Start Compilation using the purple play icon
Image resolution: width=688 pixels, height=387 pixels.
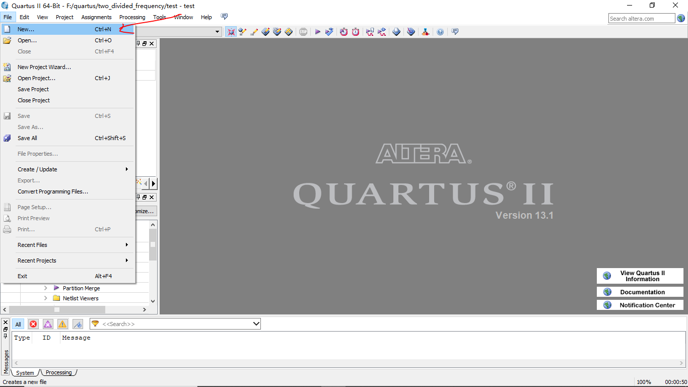point(318,32)
